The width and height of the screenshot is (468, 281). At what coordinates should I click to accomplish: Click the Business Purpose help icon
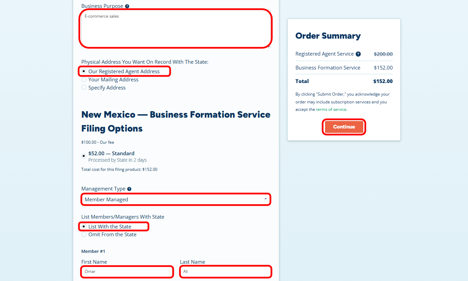127,6
